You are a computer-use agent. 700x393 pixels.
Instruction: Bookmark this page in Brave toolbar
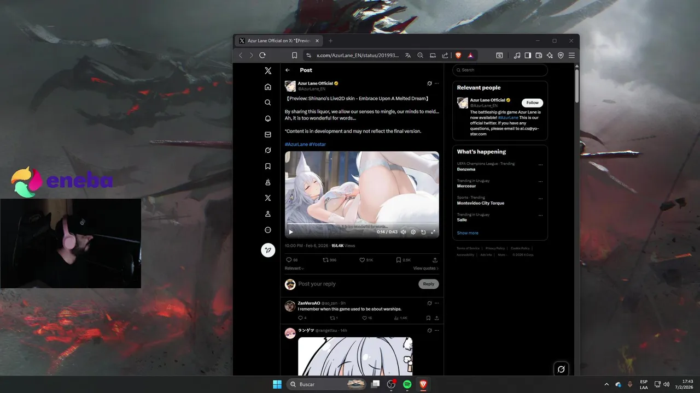click(x=294, y=55)
